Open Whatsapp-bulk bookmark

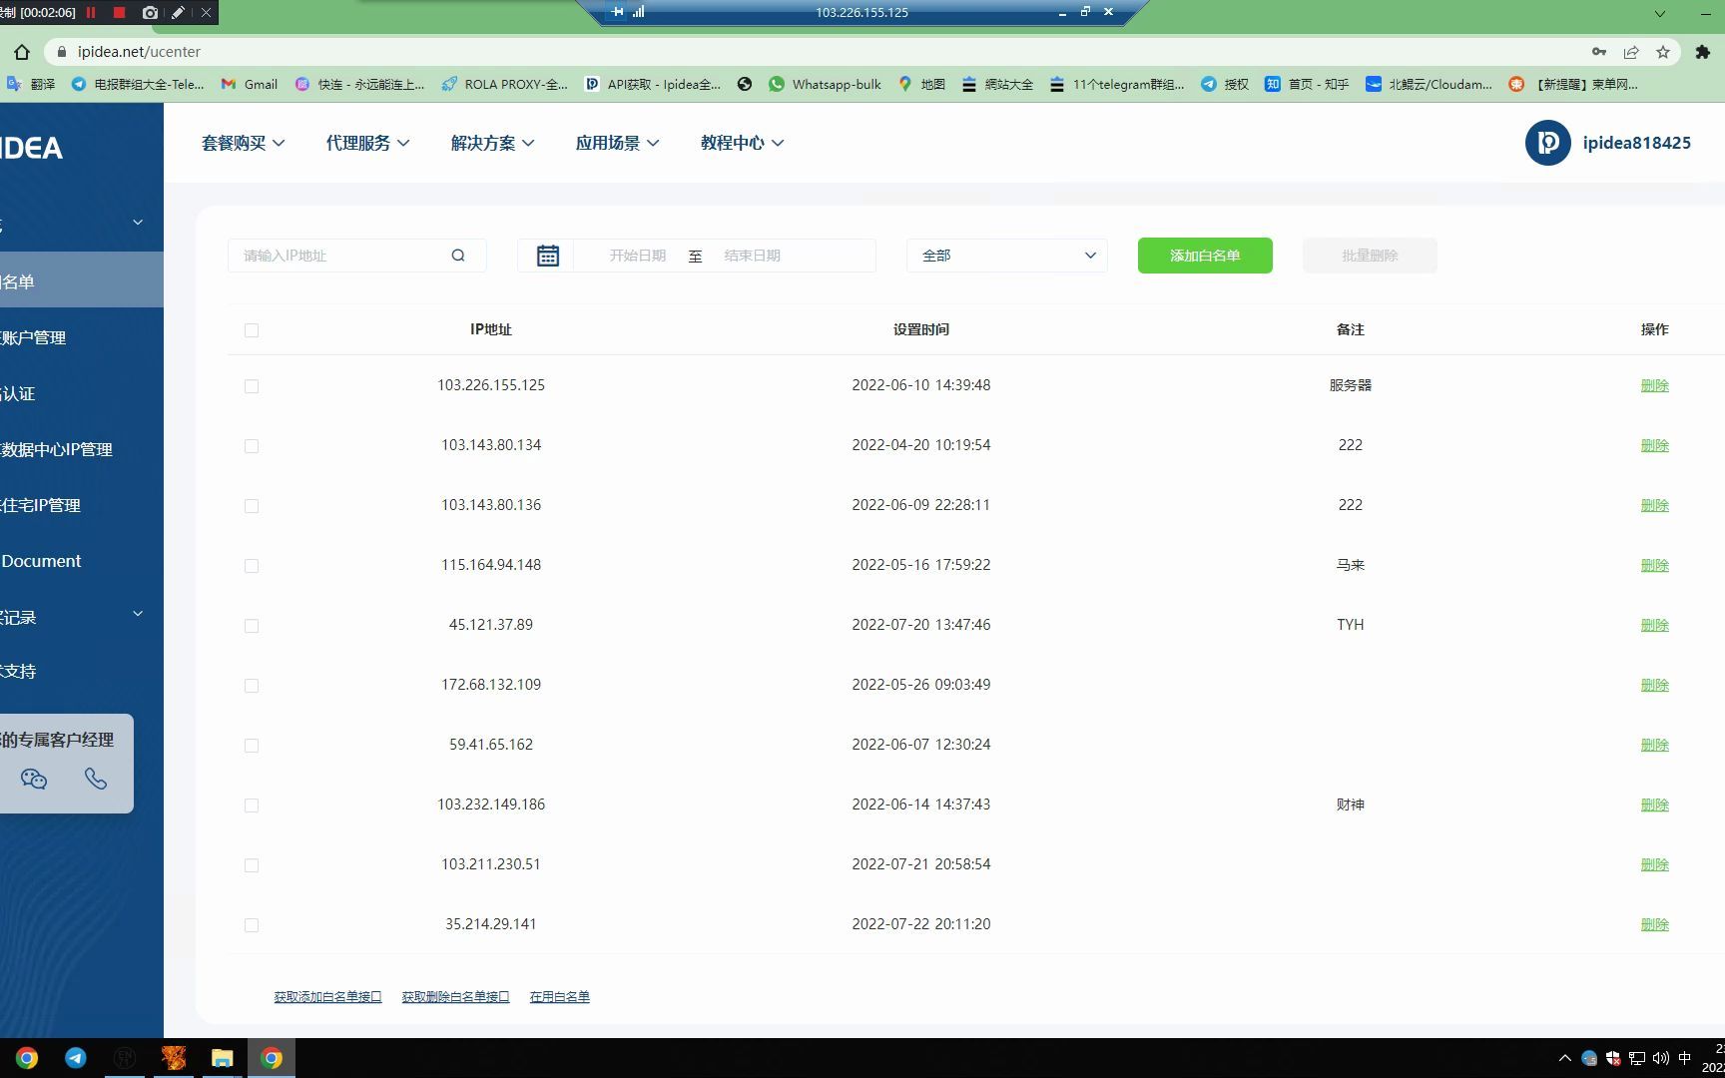825,84
